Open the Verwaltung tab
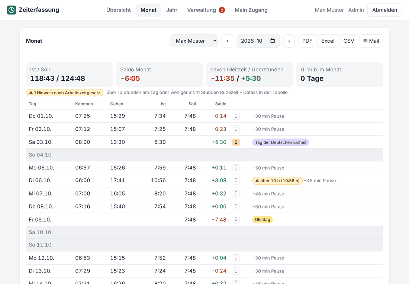Screen dimensions: 409x284 [202, 10]
